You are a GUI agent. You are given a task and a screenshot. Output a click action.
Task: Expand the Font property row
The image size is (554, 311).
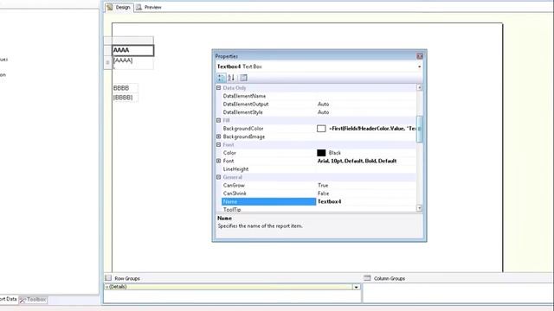coord(218,161)
